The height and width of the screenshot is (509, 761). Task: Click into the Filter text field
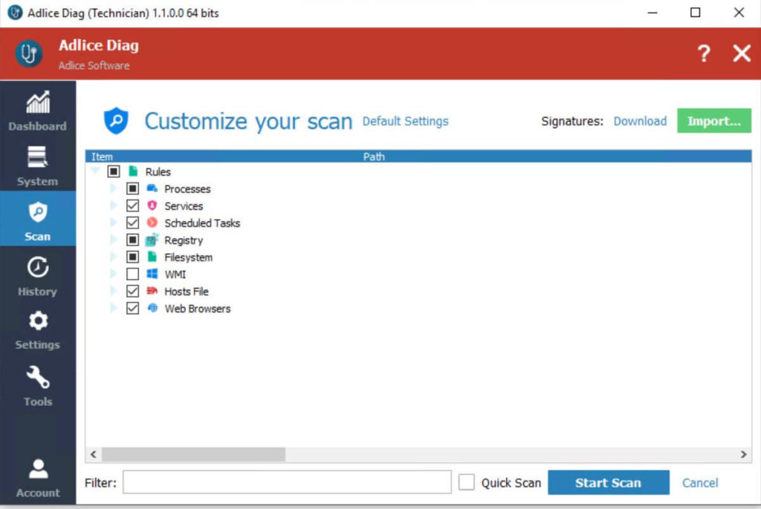(x=287, y=482)
